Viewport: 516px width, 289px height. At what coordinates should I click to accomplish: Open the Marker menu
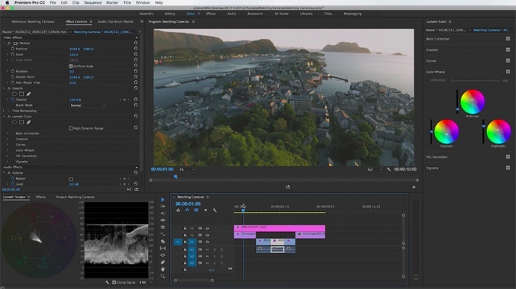[x=112, y=3]
